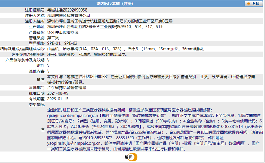The image size is (265, 163).
Task: Select model specification SPE-01、SPE-02 text
Action: tap(62, 43)
